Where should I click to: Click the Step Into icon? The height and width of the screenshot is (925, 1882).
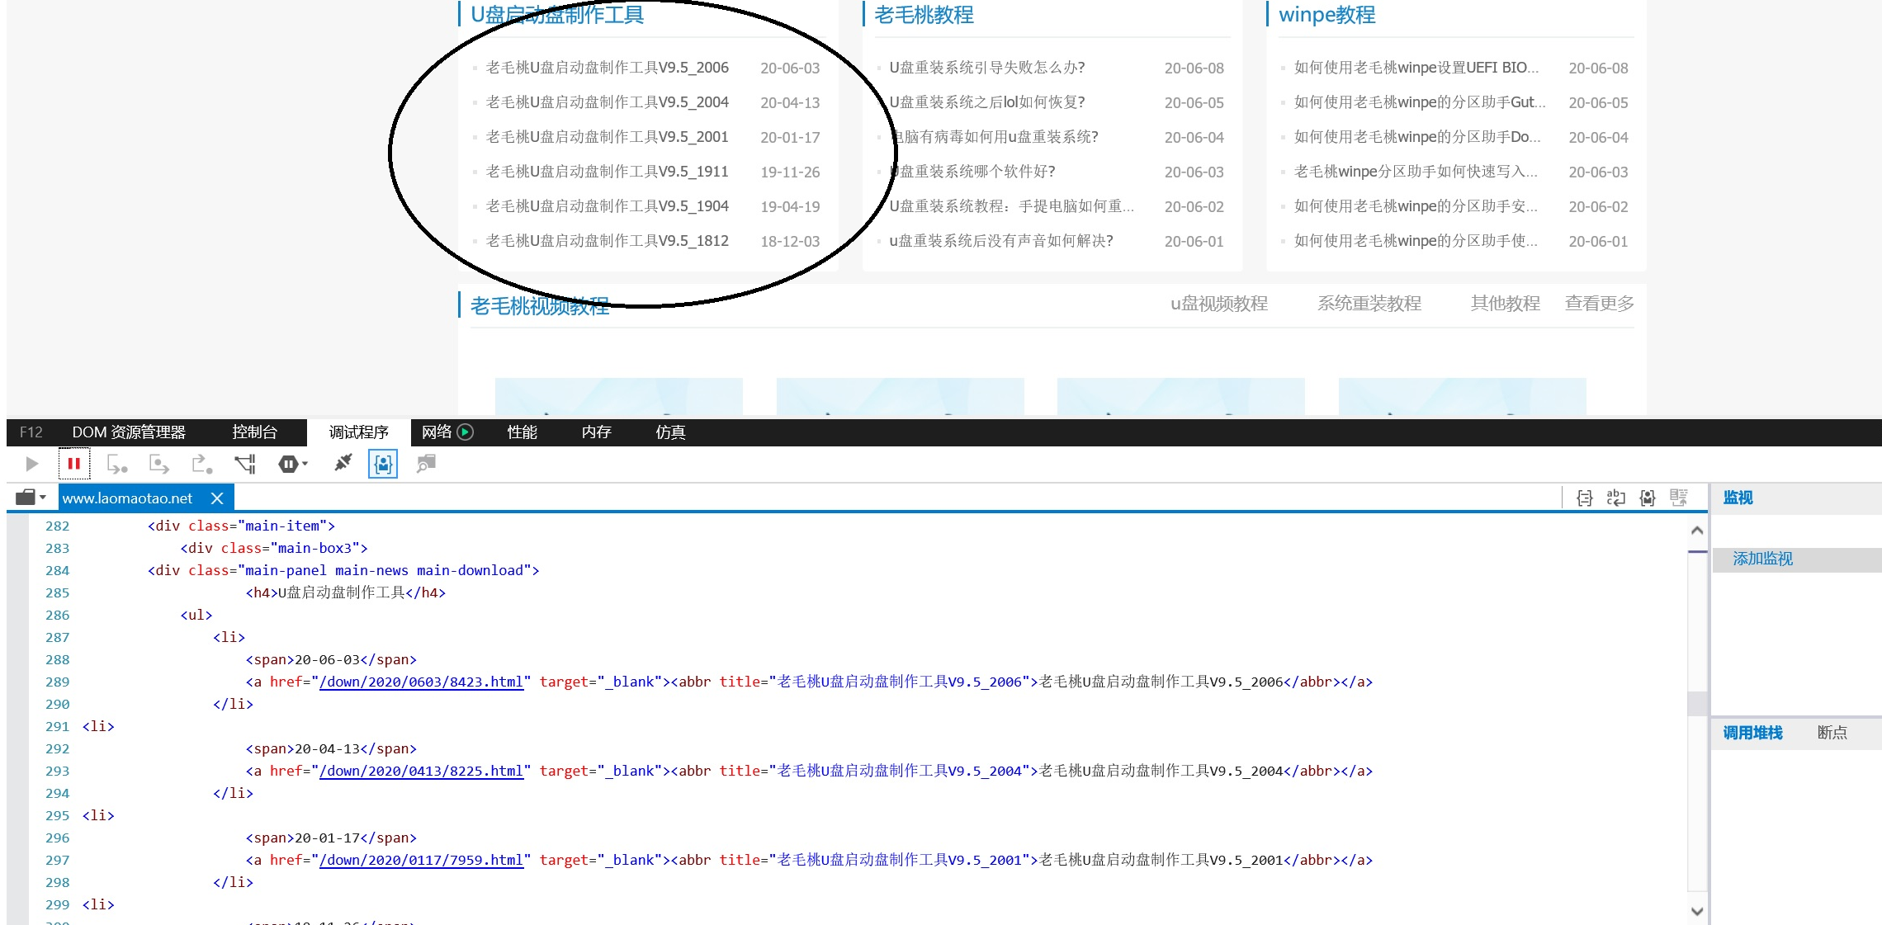pyautogui.click(x=116, y=464)
